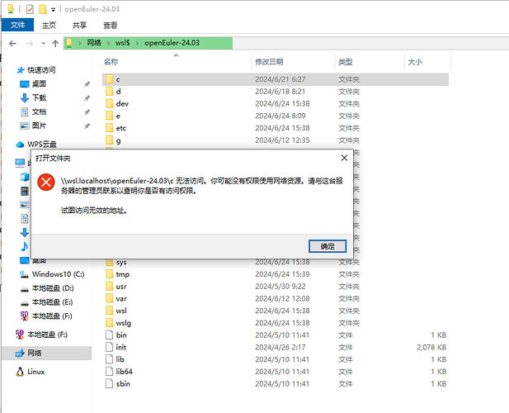Image resolution: width=509 pixels, height=413 pixels.
Task: Select the dev folder
Action: tap(121, 103)
